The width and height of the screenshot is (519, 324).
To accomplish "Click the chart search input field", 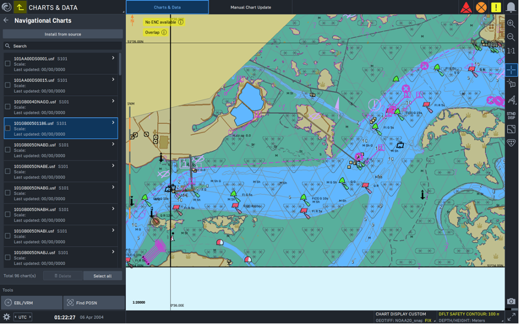I will [x=63, y=46].
